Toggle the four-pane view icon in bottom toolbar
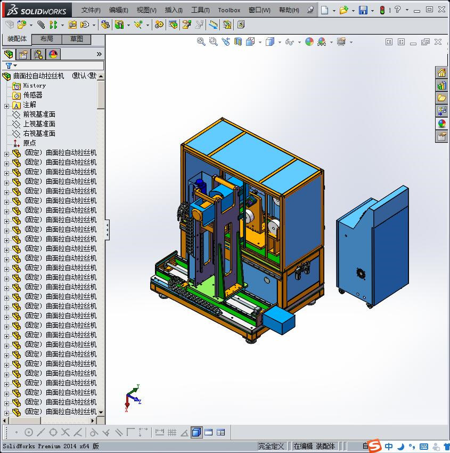This screenshot has height=453, width=450. [221, 433]
